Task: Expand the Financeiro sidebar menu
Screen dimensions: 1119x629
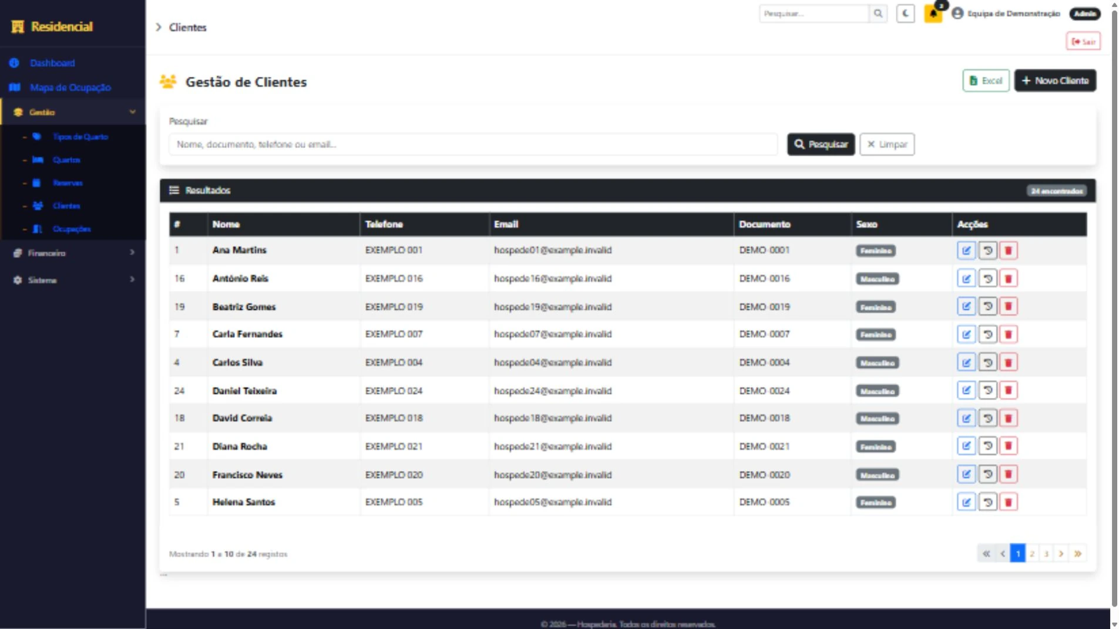Action: click(x=73, y=253)
